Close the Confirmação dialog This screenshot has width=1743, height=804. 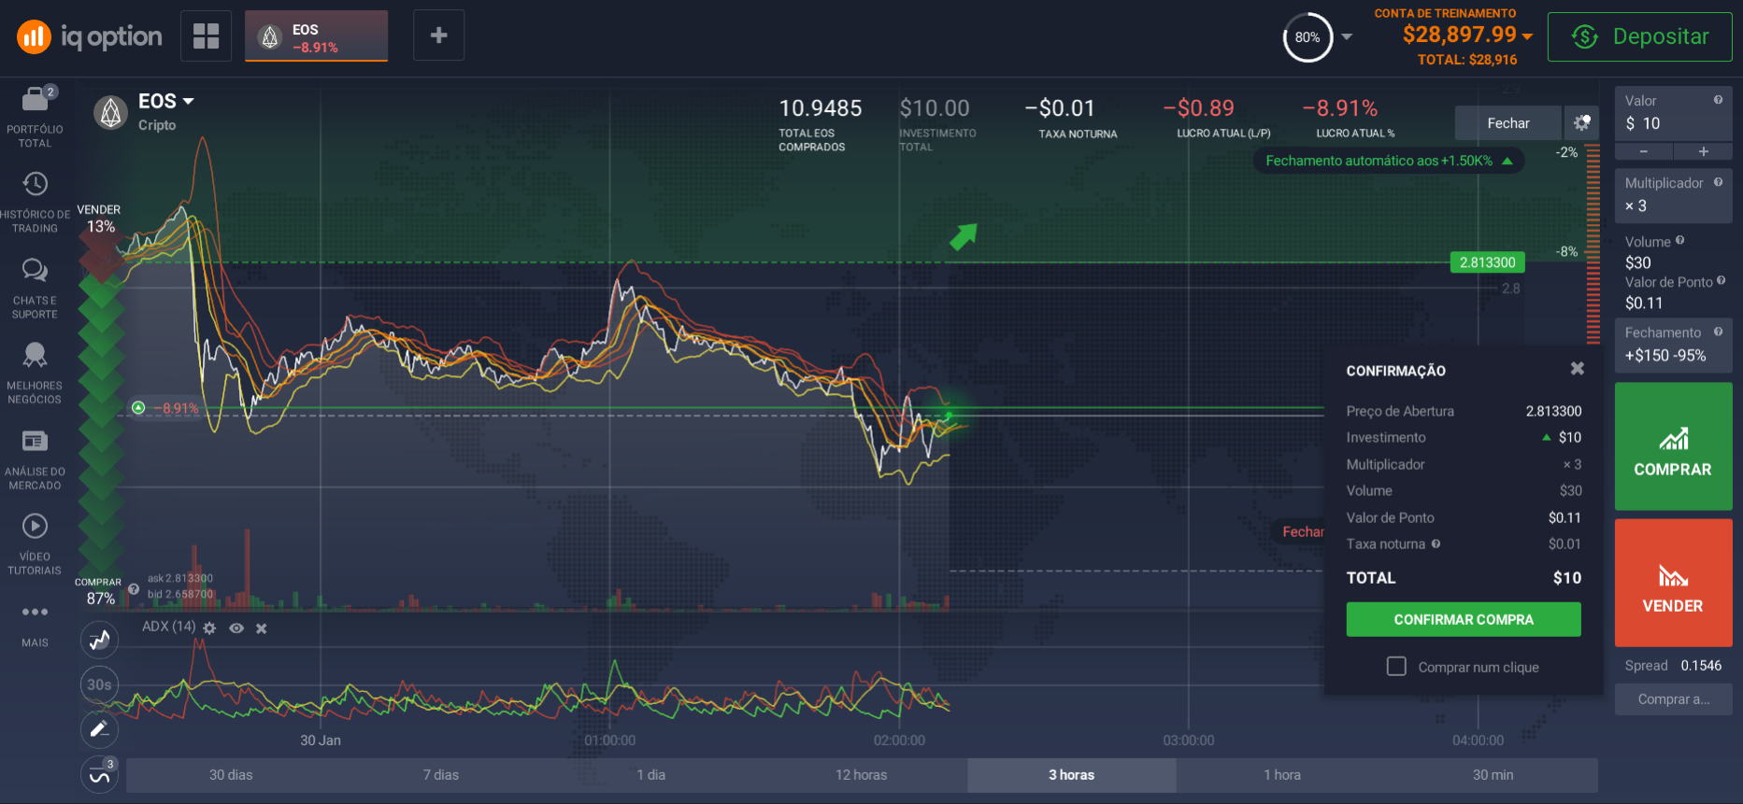click(1577, 369)
